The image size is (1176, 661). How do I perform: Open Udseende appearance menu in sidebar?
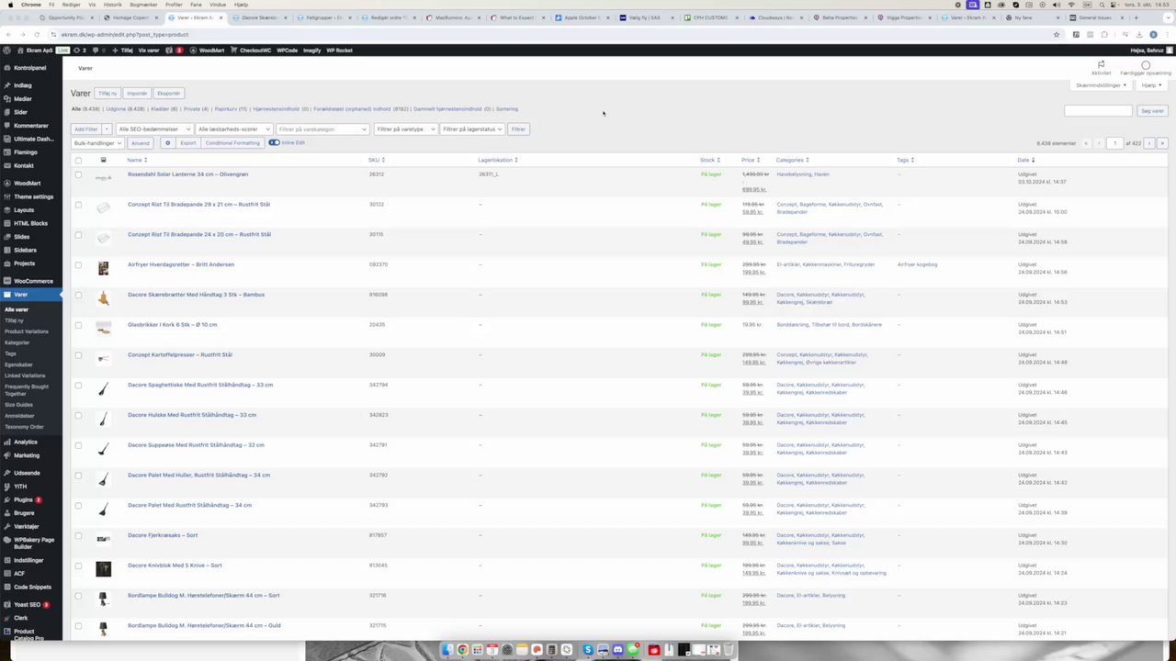[x=27, y=473]
